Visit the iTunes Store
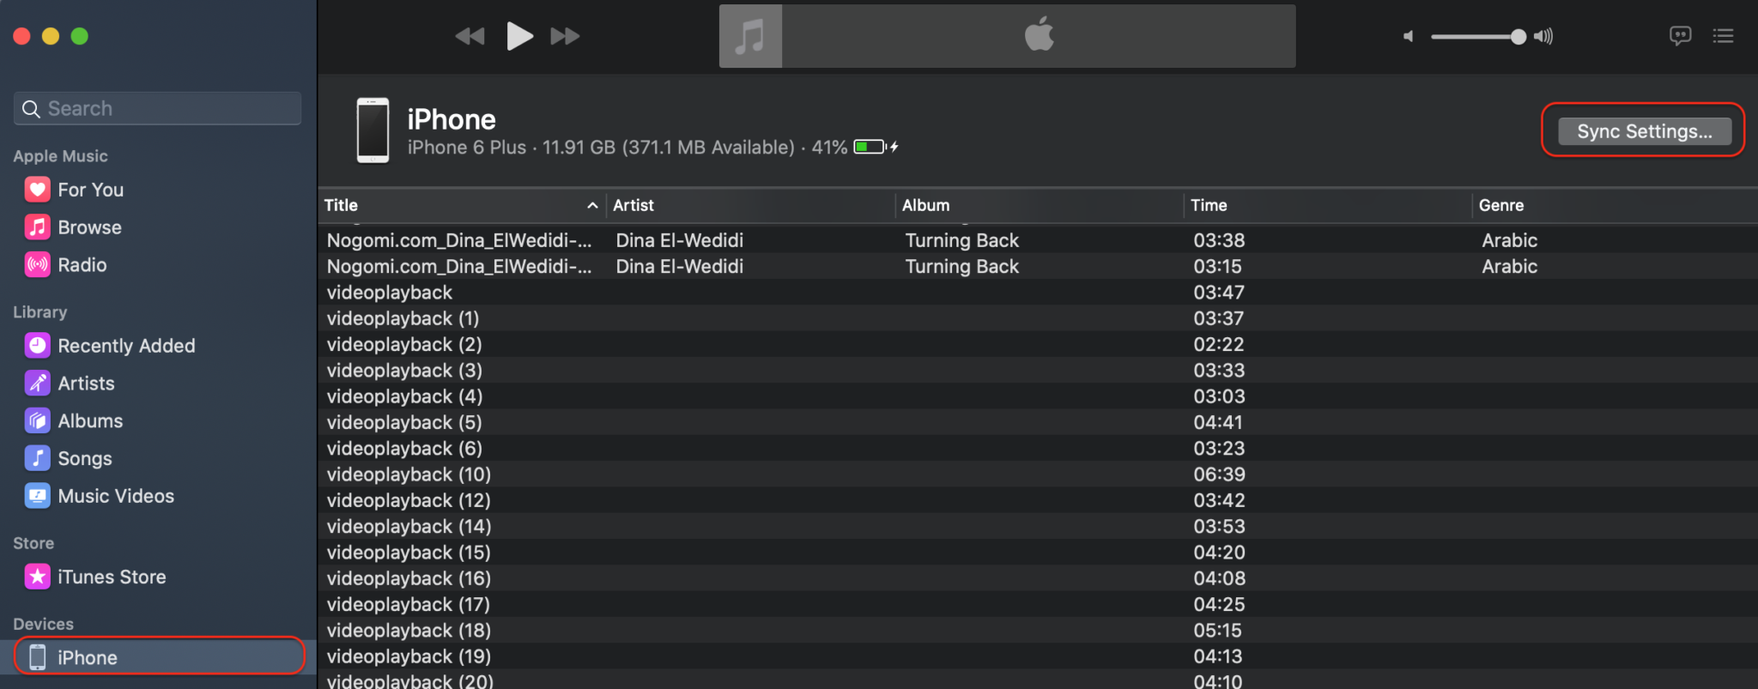 [112, 577]
